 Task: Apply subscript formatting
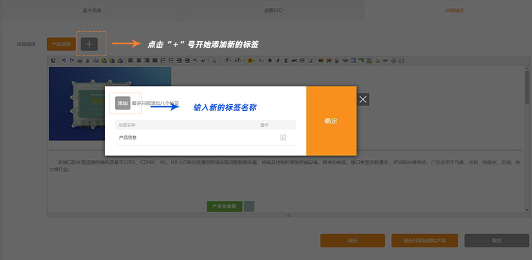(x=195, y=60)
